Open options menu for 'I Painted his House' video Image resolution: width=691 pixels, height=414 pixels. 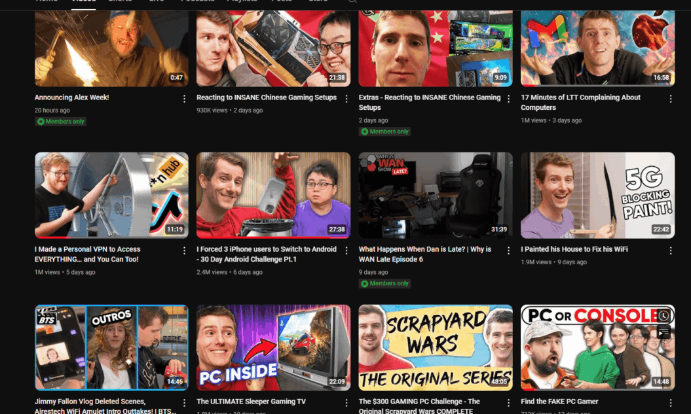[x=670, y=250]
